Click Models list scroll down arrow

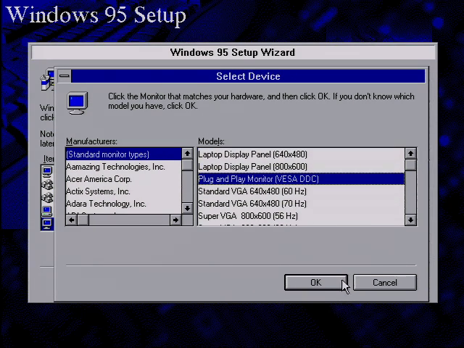click(x=411, y=220)
